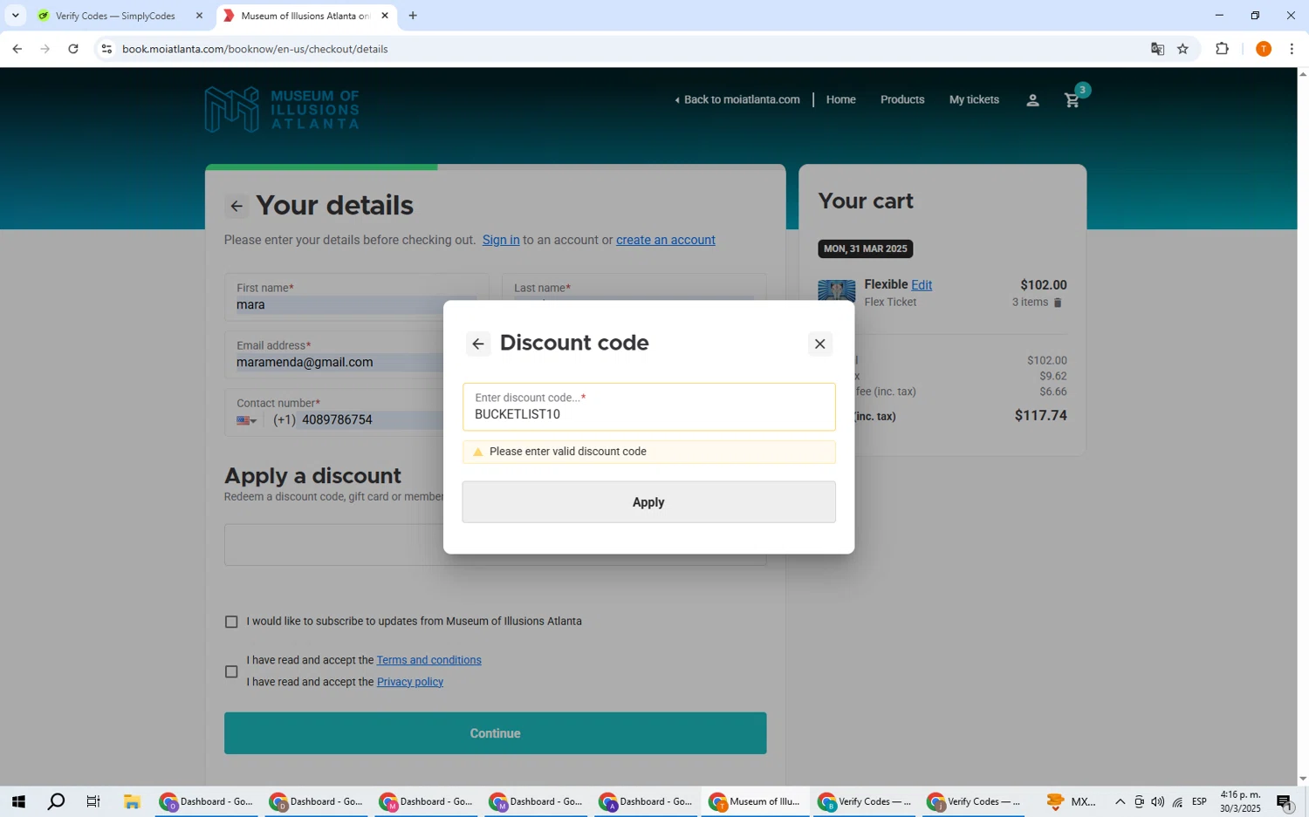The width and height of the screenshot is (1309, 817).
Task: Open Task View in taskbar
Action: pyautogui.click(x=93, y=801)
